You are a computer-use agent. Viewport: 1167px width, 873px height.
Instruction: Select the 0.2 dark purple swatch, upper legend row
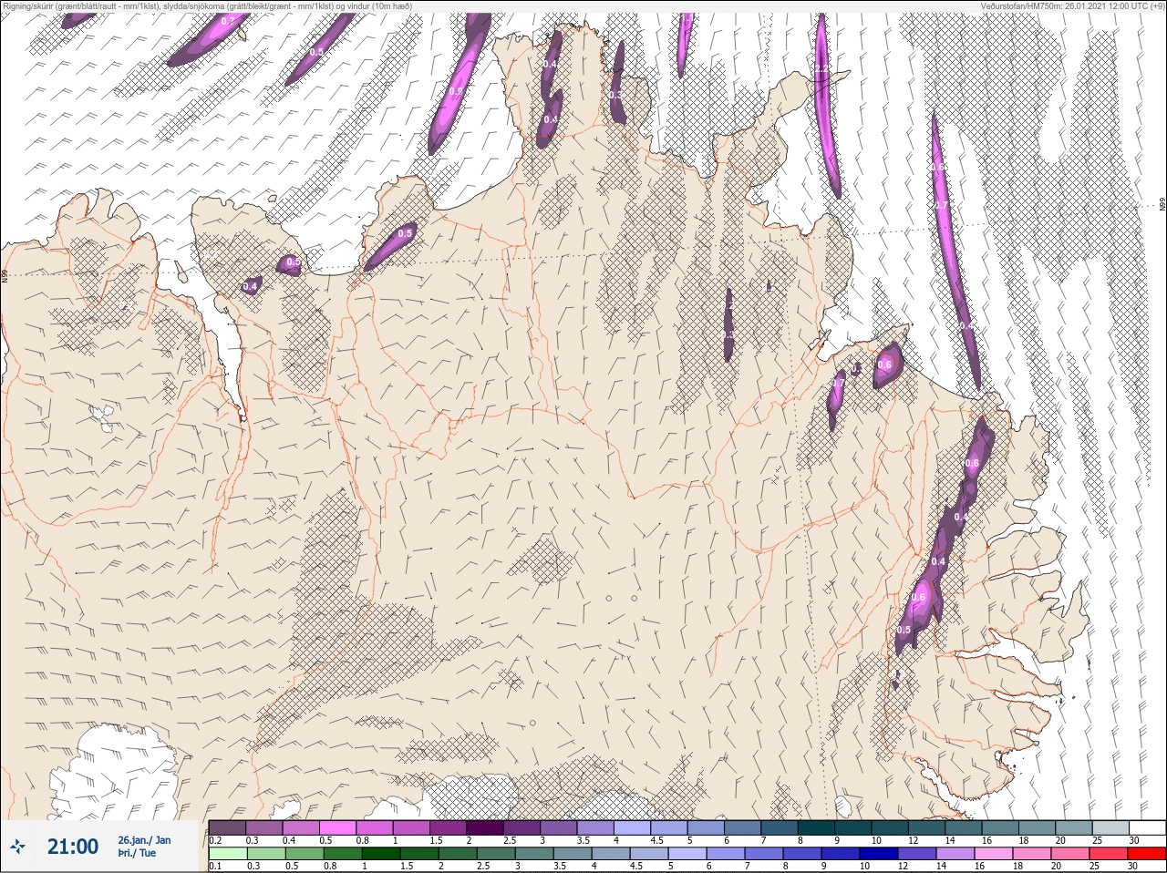[x=227, y=827]
